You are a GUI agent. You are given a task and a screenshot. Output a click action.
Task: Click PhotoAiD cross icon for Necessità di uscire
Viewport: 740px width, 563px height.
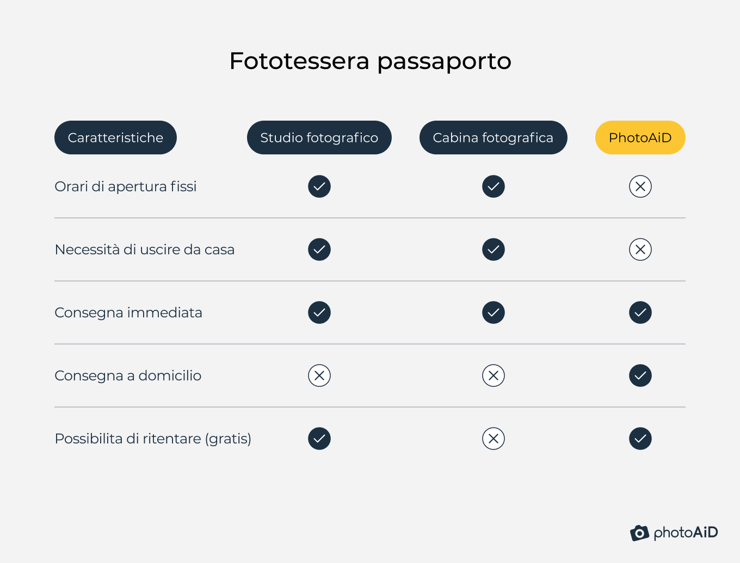coord(640,249)
